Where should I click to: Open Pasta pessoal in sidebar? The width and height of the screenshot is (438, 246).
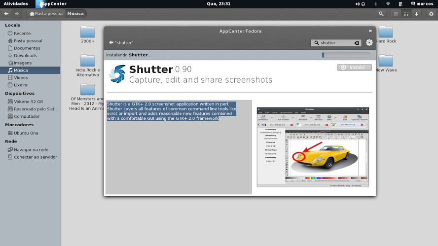(x=30, y=41)
